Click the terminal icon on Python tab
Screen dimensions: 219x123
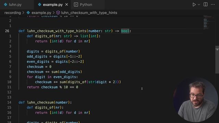click(76, 4)
